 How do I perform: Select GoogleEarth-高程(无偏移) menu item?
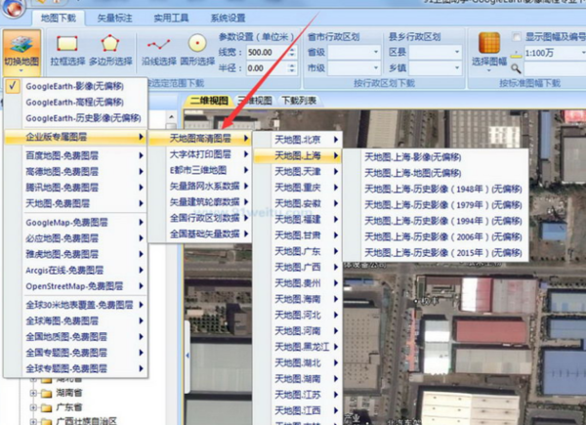pyautogui.click(x=76, y=102)
